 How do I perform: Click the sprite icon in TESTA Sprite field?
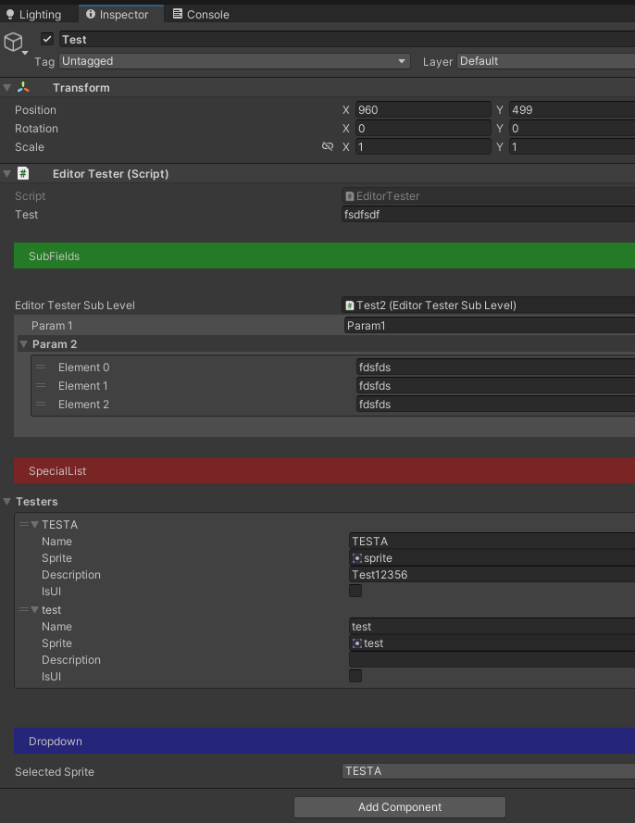click(357, 558)
